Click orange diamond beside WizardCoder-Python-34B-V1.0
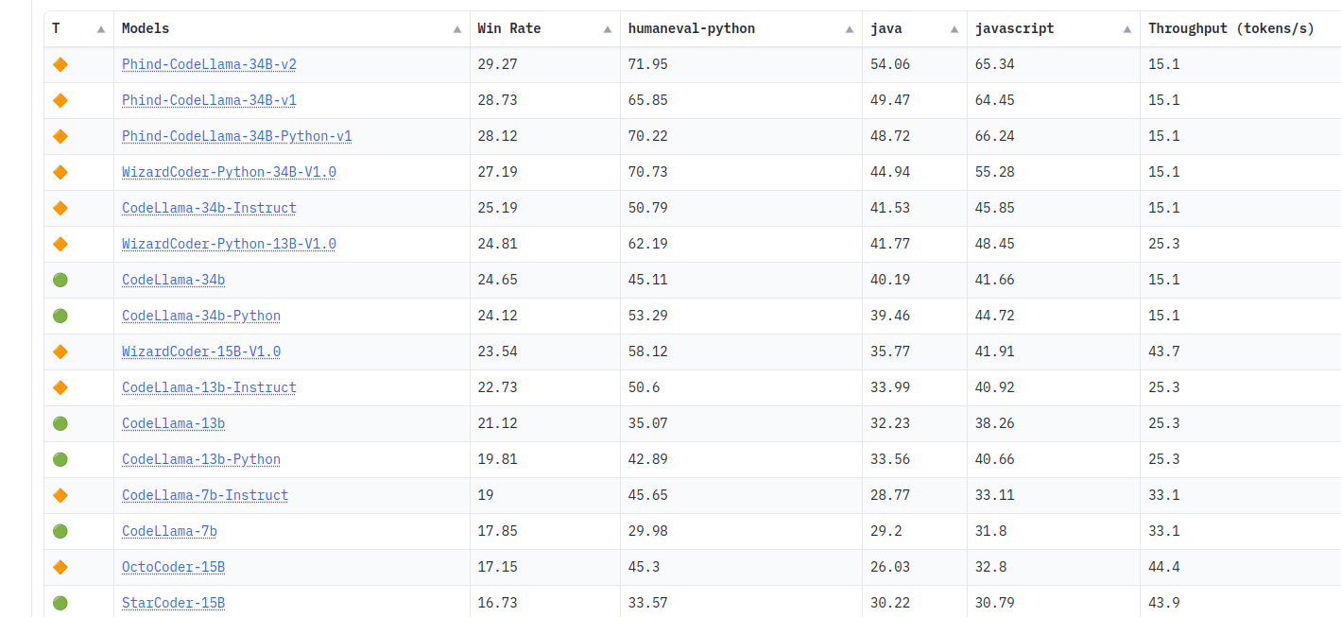 60,172
